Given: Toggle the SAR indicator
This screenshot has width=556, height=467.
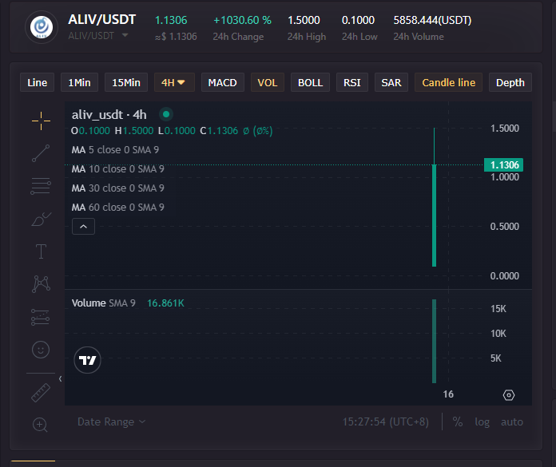Looking at the screenshot, I should [x=391, y=82].
